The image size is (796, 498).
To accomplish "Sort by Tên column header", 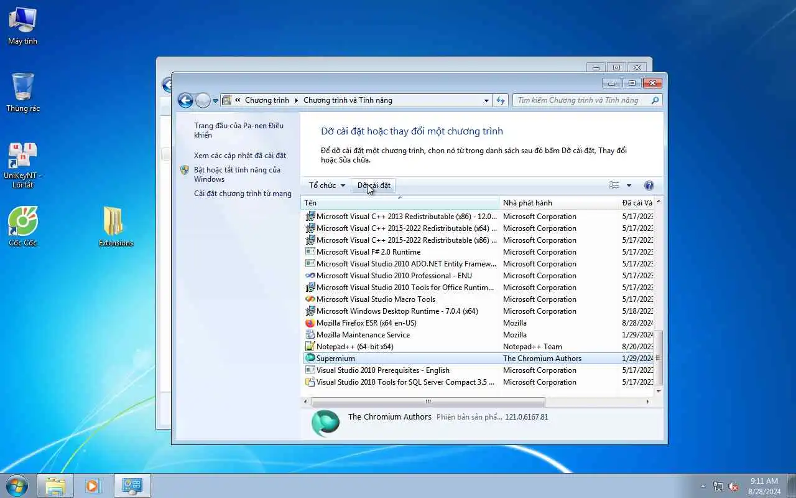I will (x=400, y=203).
